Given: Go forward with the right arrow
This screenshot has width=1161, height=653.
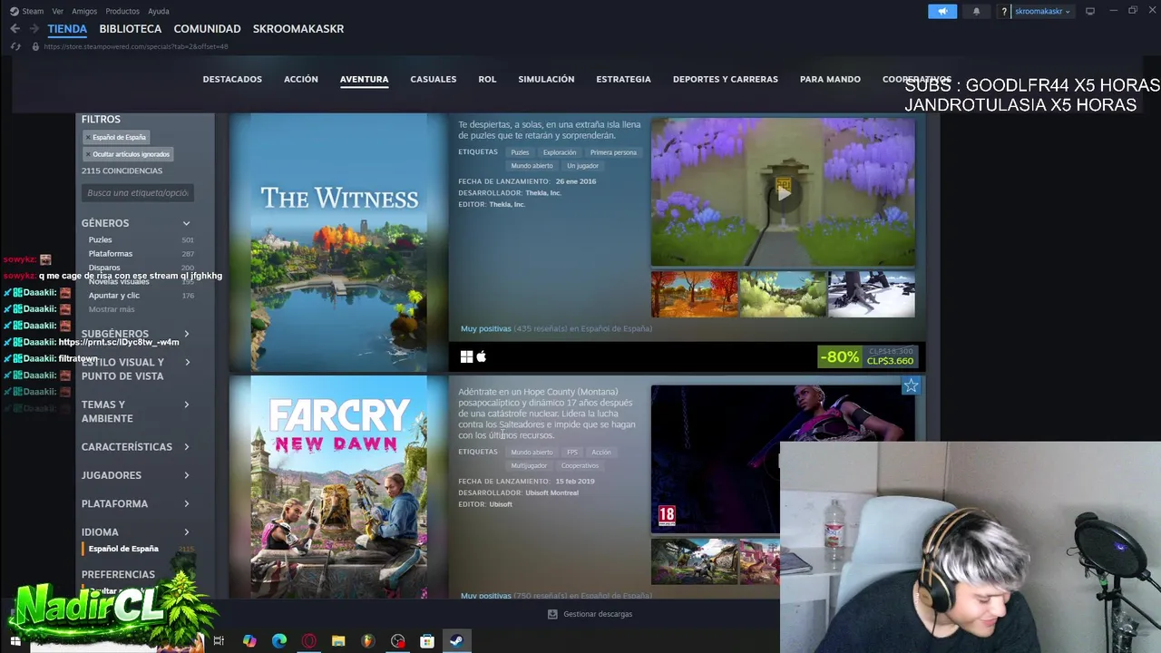Looking at the screenshot, I should click(34, 29).
